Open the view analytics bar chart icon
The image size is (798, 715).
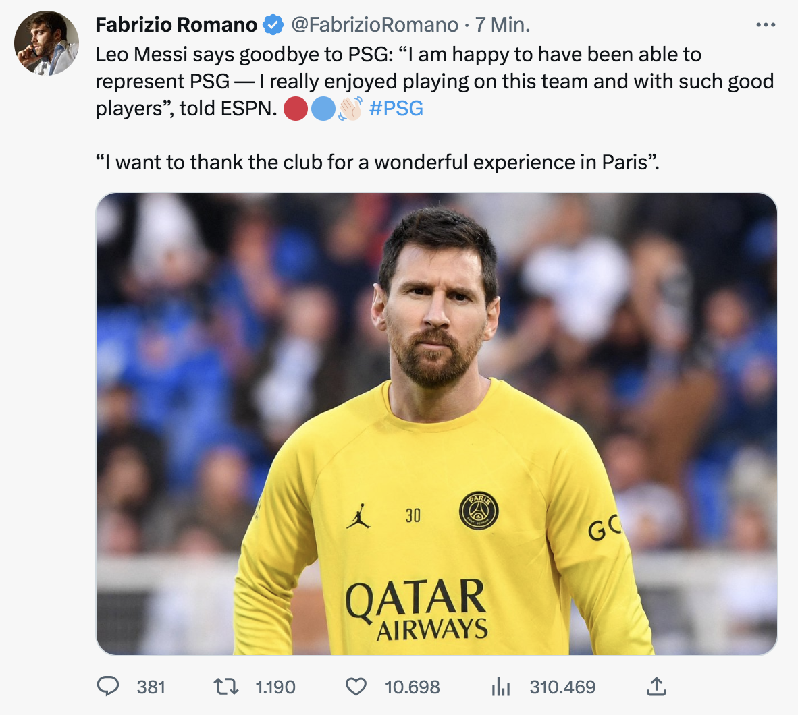(501, 687)
